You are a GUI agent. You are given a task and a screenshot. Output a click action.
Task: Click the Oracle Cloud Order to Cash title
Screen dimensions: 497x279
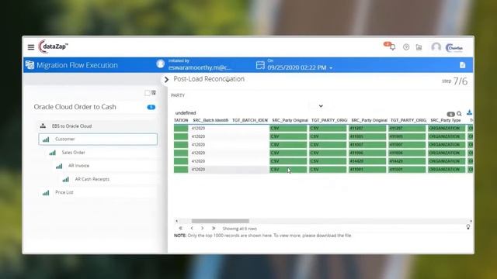pos(75,107)
